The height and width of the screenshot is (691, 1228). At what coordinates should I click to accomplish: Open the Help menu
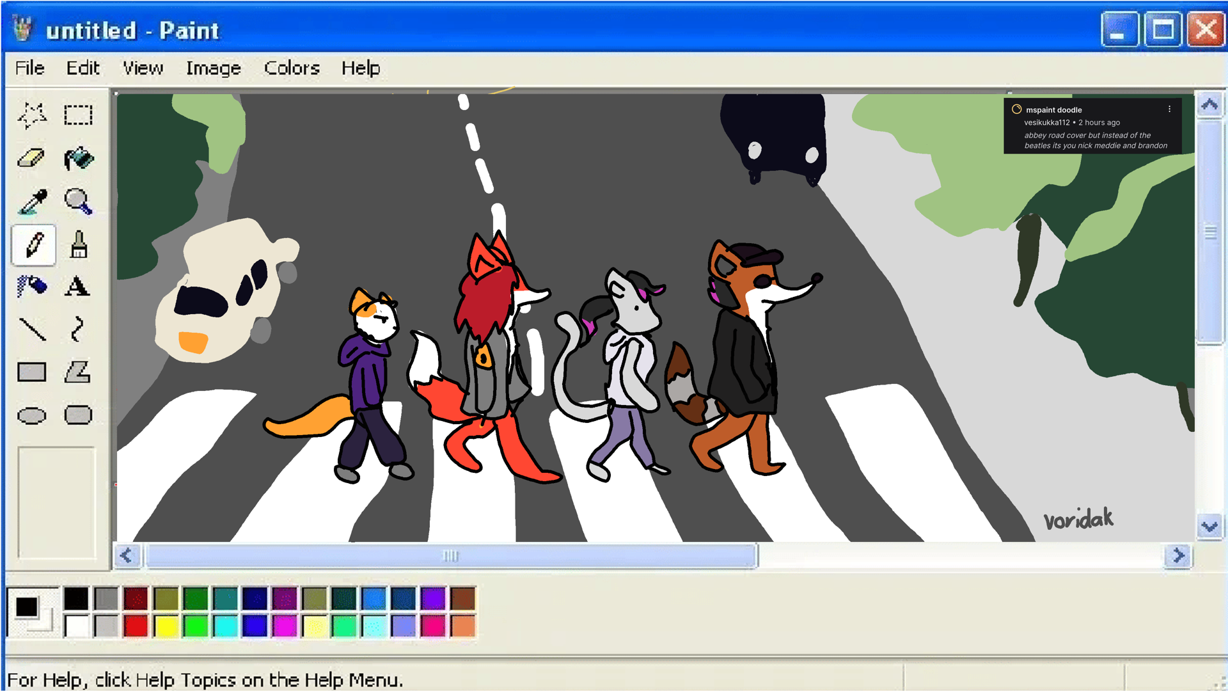[x=361, y=68]
